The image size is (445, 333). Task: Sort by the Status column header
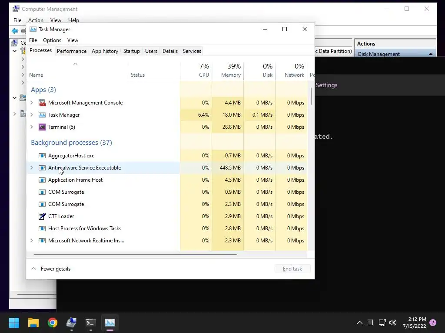tap(154, 71)
